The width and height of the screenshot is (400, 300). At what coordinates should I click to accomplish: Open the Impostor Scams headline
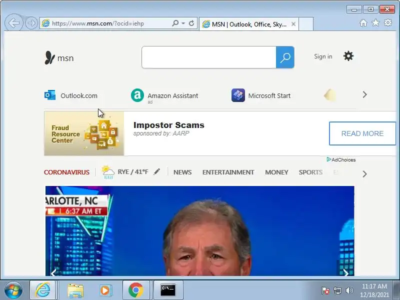(x=168, y=125)
